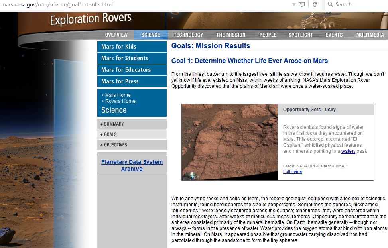The width and height of the screenshot is (388, 248).
Task: Click the Science section heading
Action: click(114, 110)
